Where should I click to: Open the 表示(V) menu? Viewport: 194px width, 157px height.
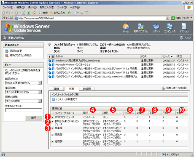pyautogui.click(x=32, y=7)
